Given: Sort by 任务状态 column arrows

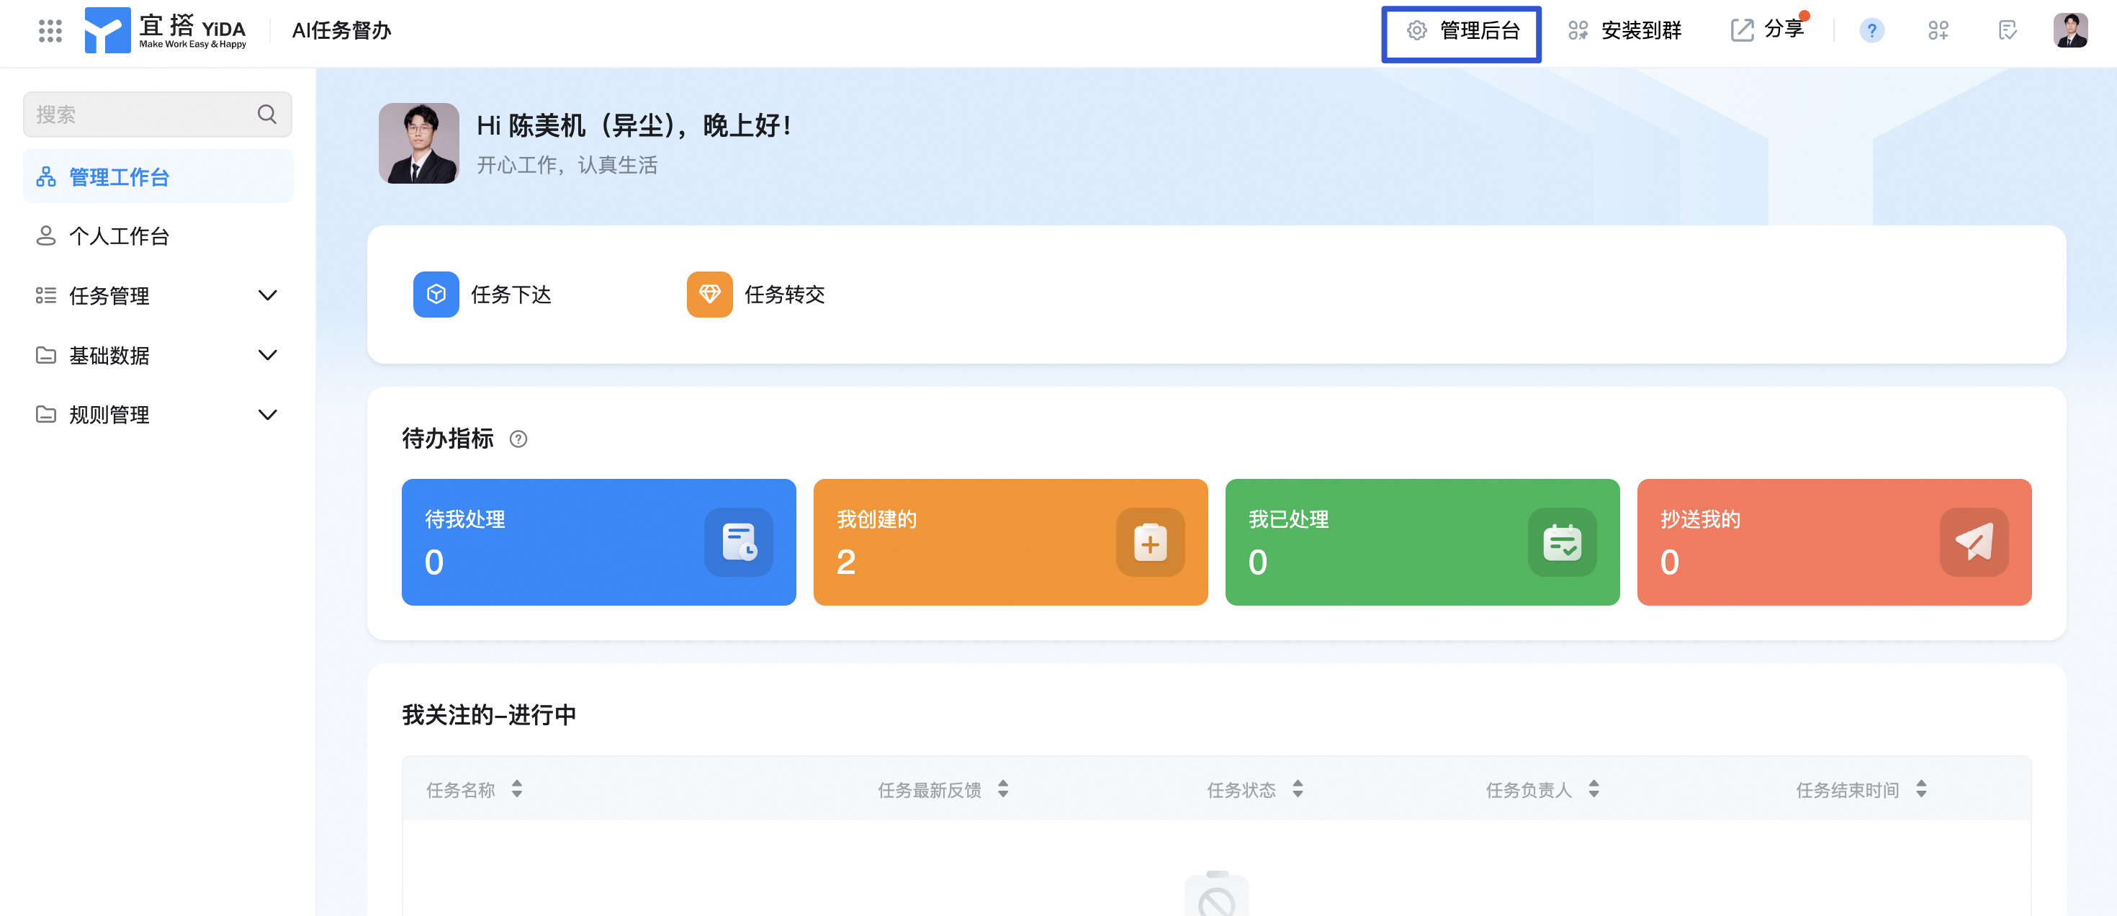Looking at the screenshot, I should click(x=1297, y=789).
